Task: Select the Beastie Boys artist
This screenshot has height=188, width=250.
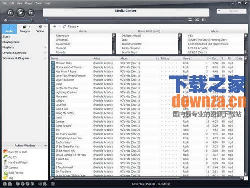Action: coord(129,52)
